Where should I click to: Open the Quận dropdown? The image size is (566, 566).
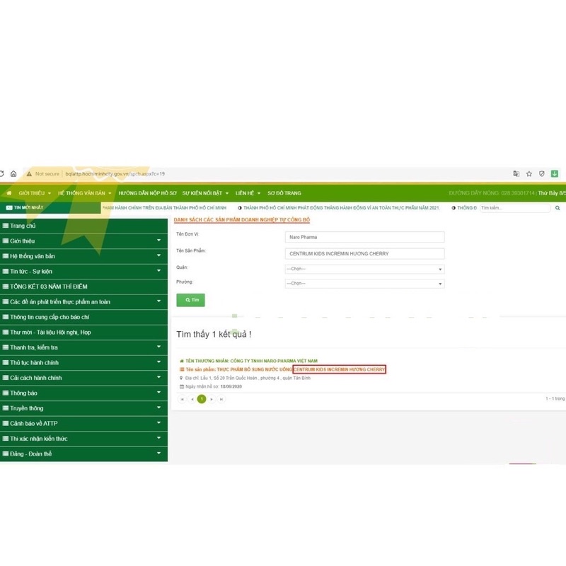tap(364, 269)
